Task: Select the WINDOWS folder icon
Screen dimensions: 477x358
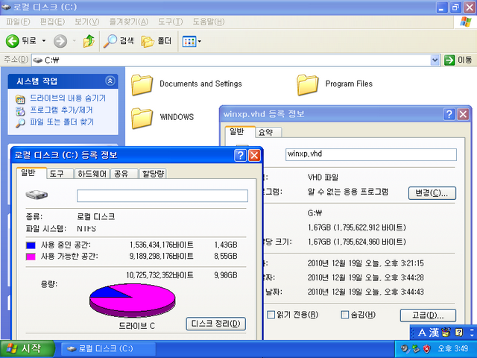Action: [142, 118]
